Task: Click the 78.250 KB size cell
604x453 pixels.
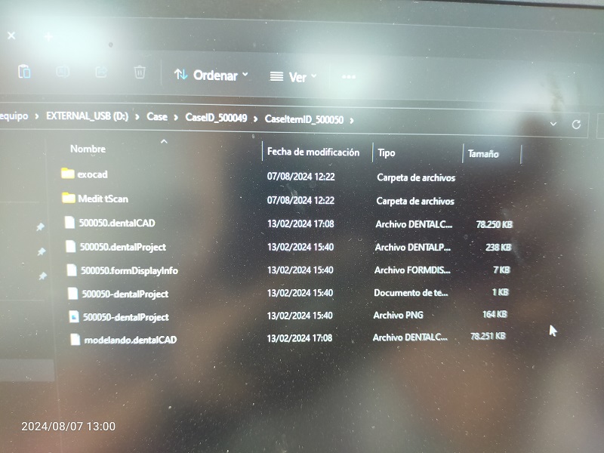Action: pyautogui.click(x=495, y=224)
